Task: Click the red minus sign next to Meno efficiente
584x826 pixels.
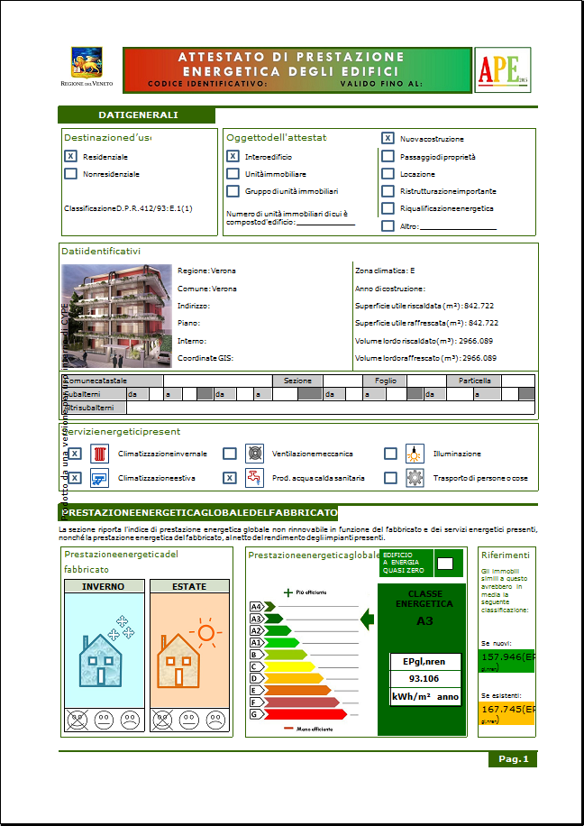Action: click(288, 729)
